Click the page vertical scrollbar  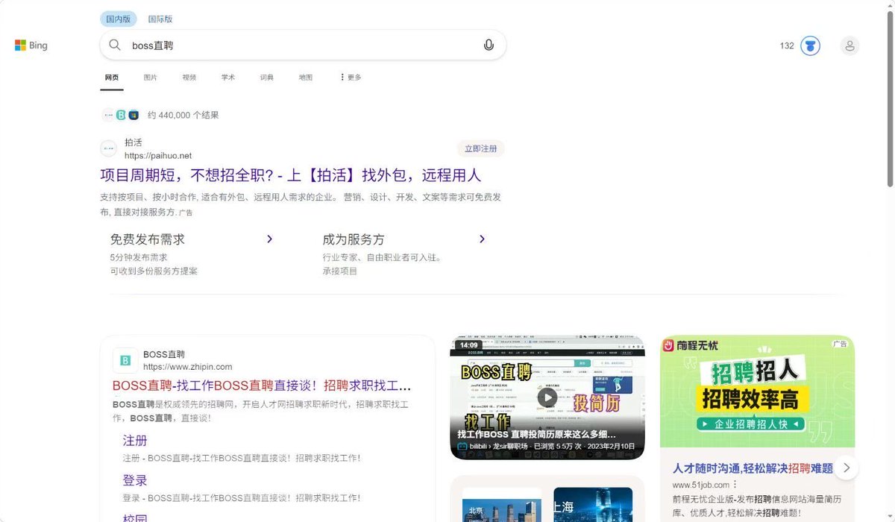pos(890,97)
